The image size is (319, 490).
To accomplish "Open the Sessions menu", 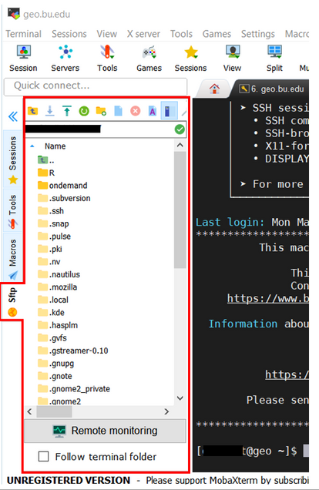I will click(x=69, y=34).
